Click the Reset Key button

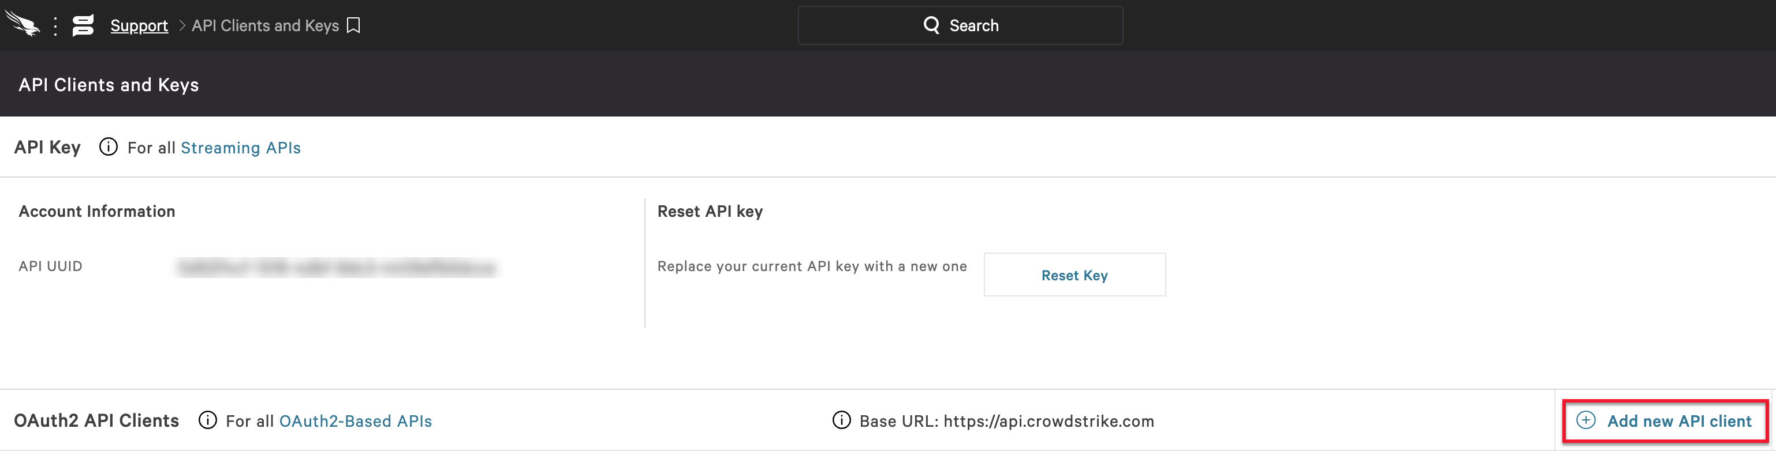(1074, 275)
